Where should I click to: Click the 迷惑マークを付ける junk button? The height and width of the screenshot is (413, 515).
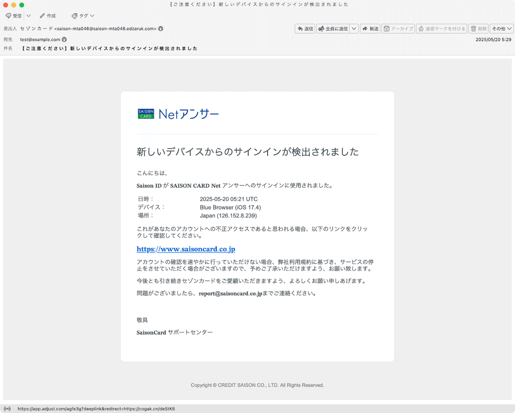click(442, 29)
